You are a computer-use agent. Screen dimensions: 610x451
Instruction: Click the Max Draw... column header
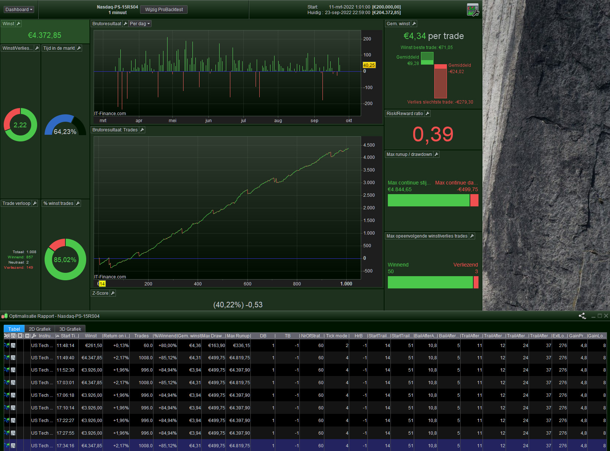coord(214,336)
